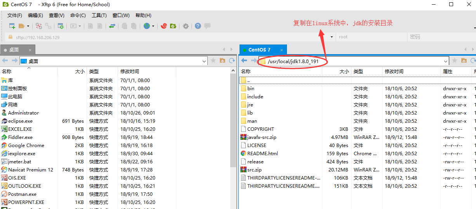Click the speech-bubble feedback icon

(x=207, y=26)
